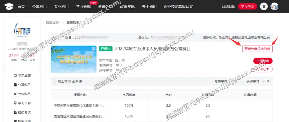This screenshot has height=122, width=289.
Task: Open the shopping cart icon
Action: tap(264, 6)
